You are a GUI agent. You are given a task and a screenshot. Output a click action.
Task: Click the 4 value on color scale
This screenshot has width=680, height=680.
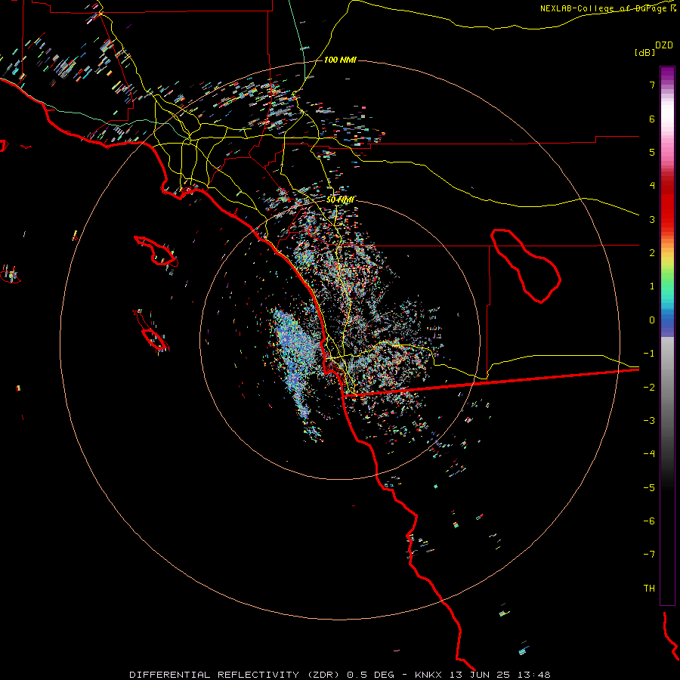(652, 186)
